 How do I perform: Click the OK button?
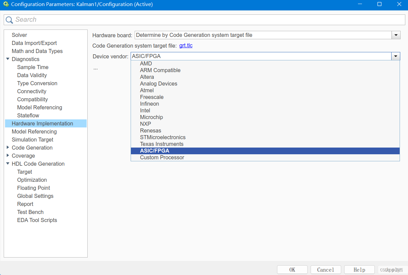coord(292,270)
